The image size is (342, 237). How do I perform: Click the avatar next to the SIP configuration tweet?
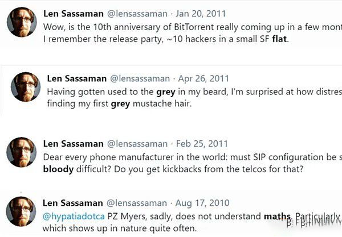pyautogui.click(x=22, y=152)
